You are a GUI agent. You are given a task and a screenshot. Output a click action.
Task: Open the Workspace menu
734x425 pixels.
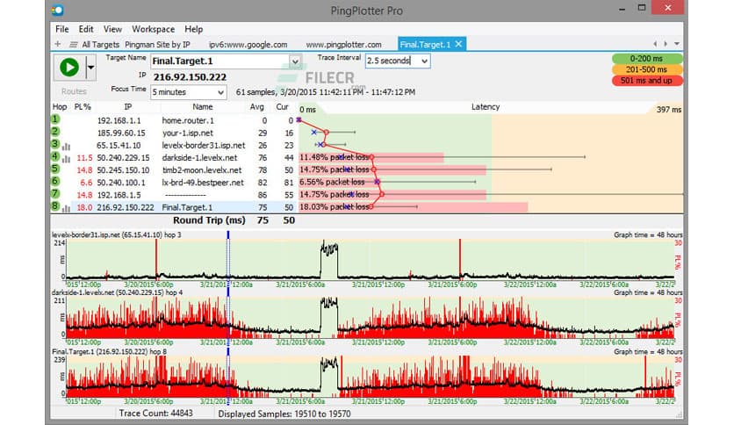point(153,29)
